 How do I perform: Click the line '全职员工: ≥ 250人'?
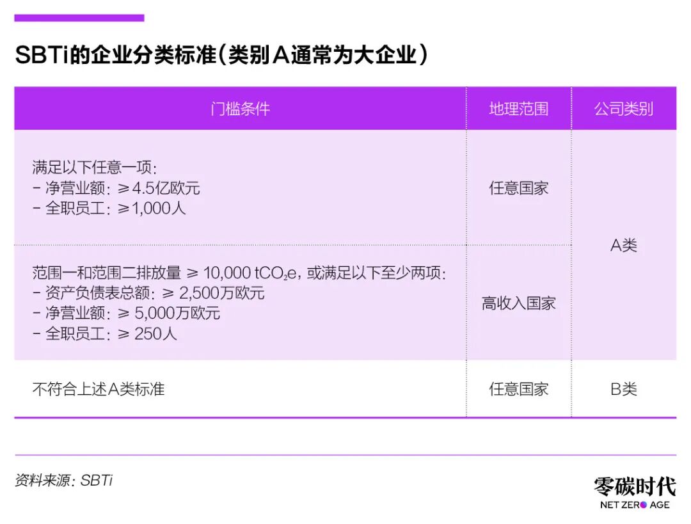[x=105, y=334]
